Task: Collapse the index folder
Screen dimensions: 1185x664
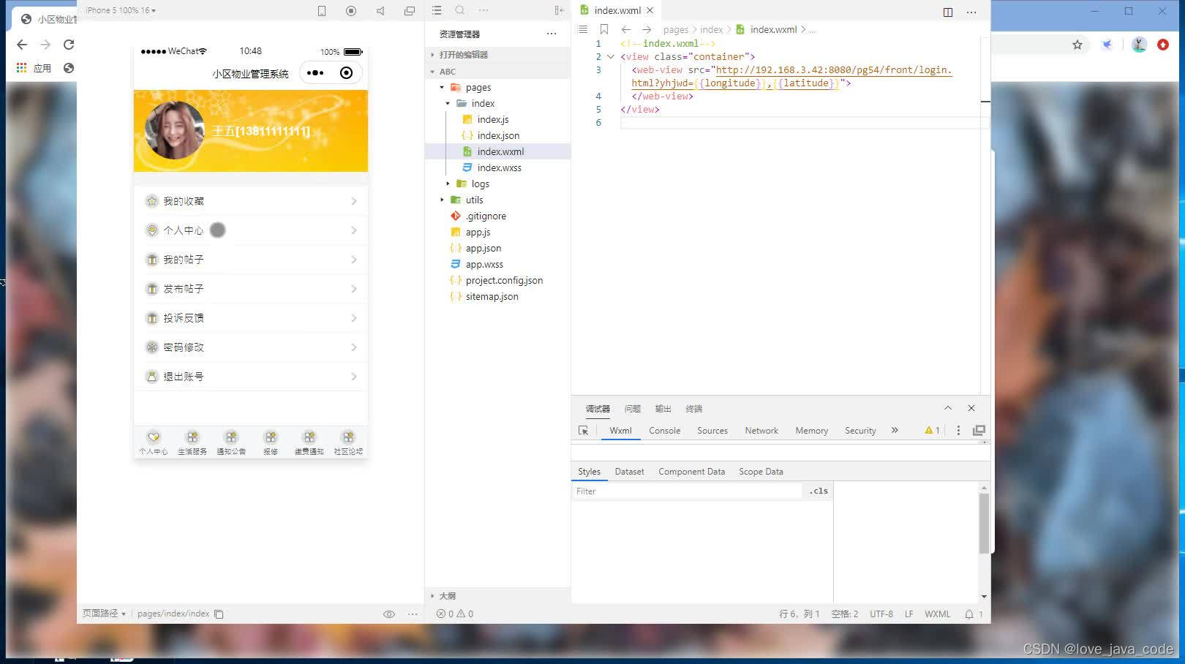Action: (x=448, y=104)
